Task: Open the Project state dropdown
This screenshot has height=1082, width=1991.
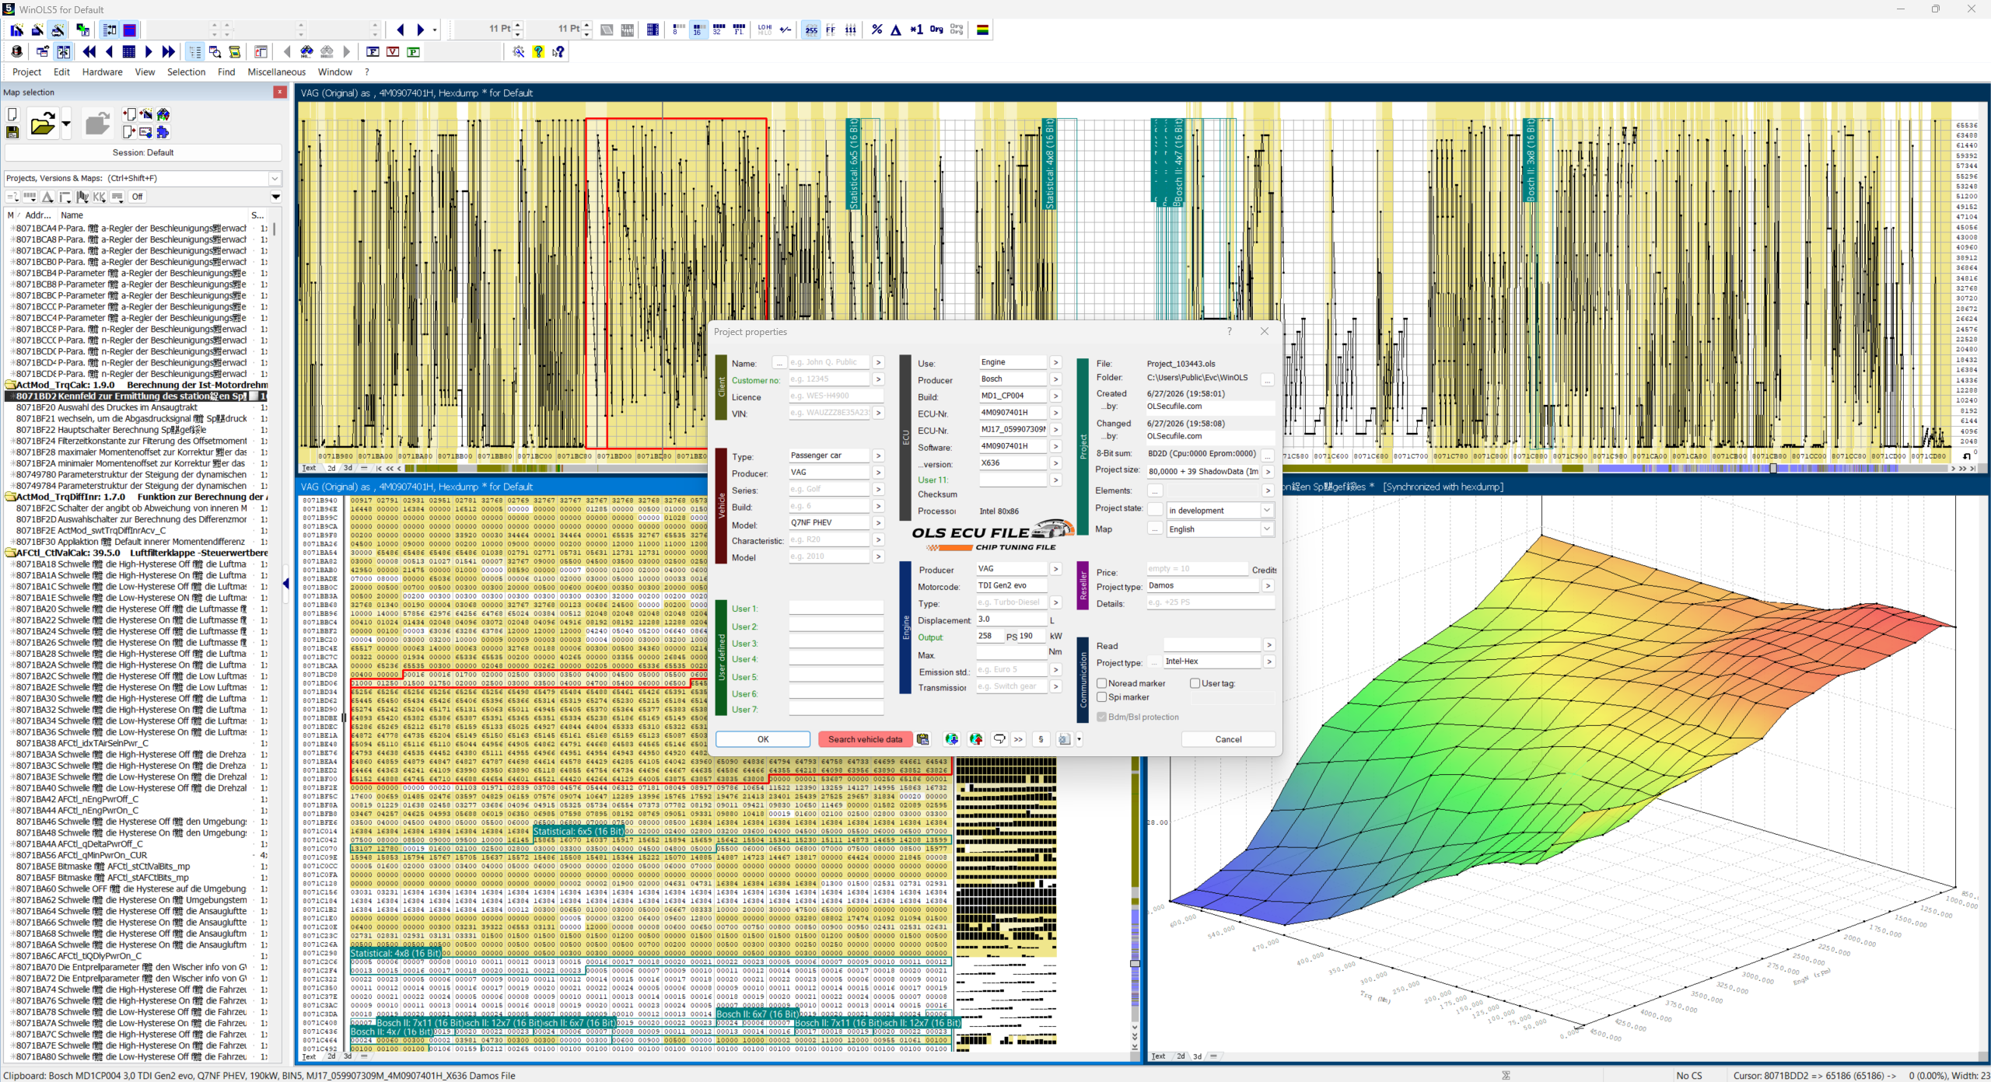Action: [1267, 510]
